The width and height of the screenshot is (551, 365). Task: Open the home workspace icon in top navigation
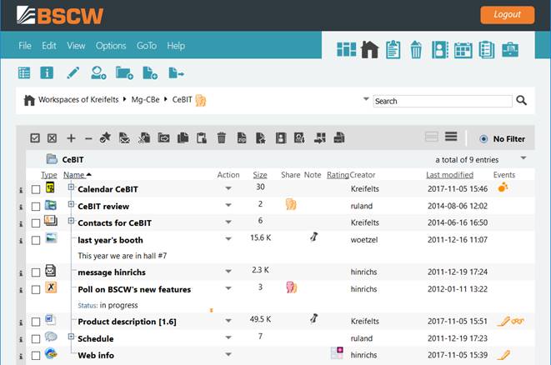369,50
